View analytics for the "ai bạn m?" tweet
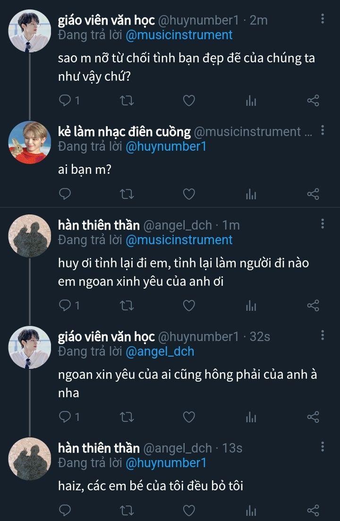 pyautogui.click(x=251, y=194)
